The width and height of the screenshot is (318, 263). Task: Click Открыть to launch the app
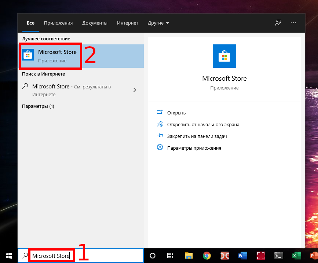176,113
